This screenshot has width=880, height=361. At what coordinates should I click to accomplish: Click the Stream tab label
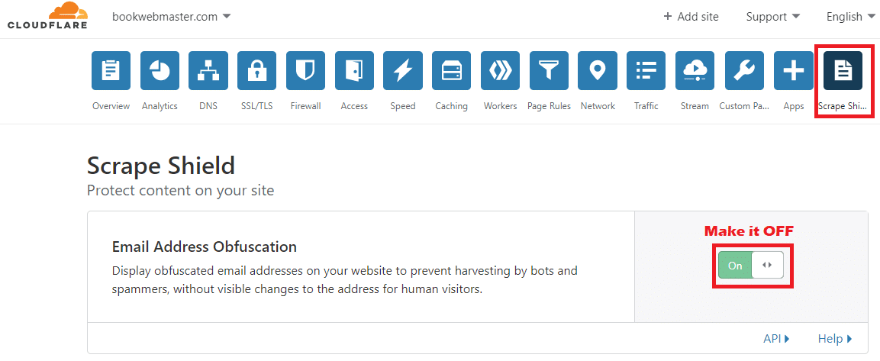(x=695, y=106)
